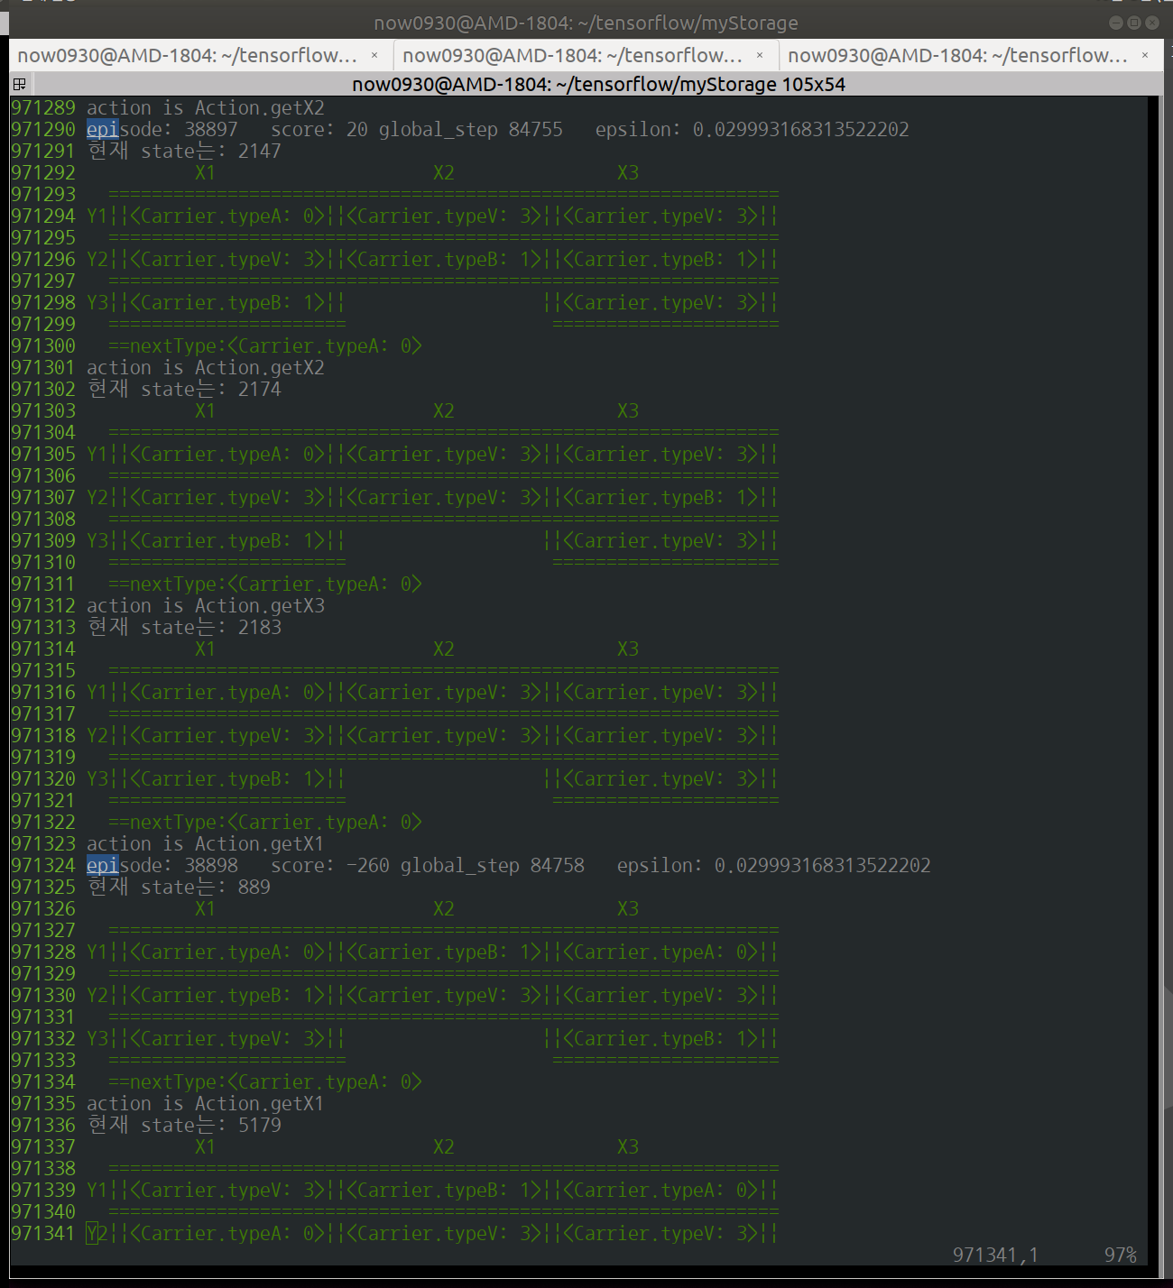The width and height of the screenshot is (1173, 1288).
Task: Click the score -260 value
Action: (x=368, y=866)
